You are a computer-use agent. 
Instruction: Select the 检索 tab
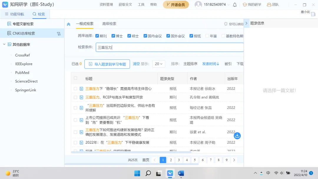coord(39,14)
